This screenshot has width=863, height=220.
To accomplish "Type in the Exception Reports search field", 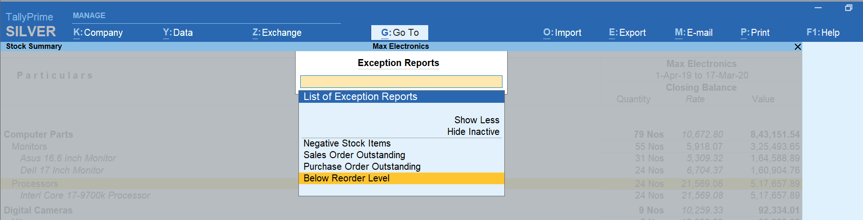I will coord(401,82).
